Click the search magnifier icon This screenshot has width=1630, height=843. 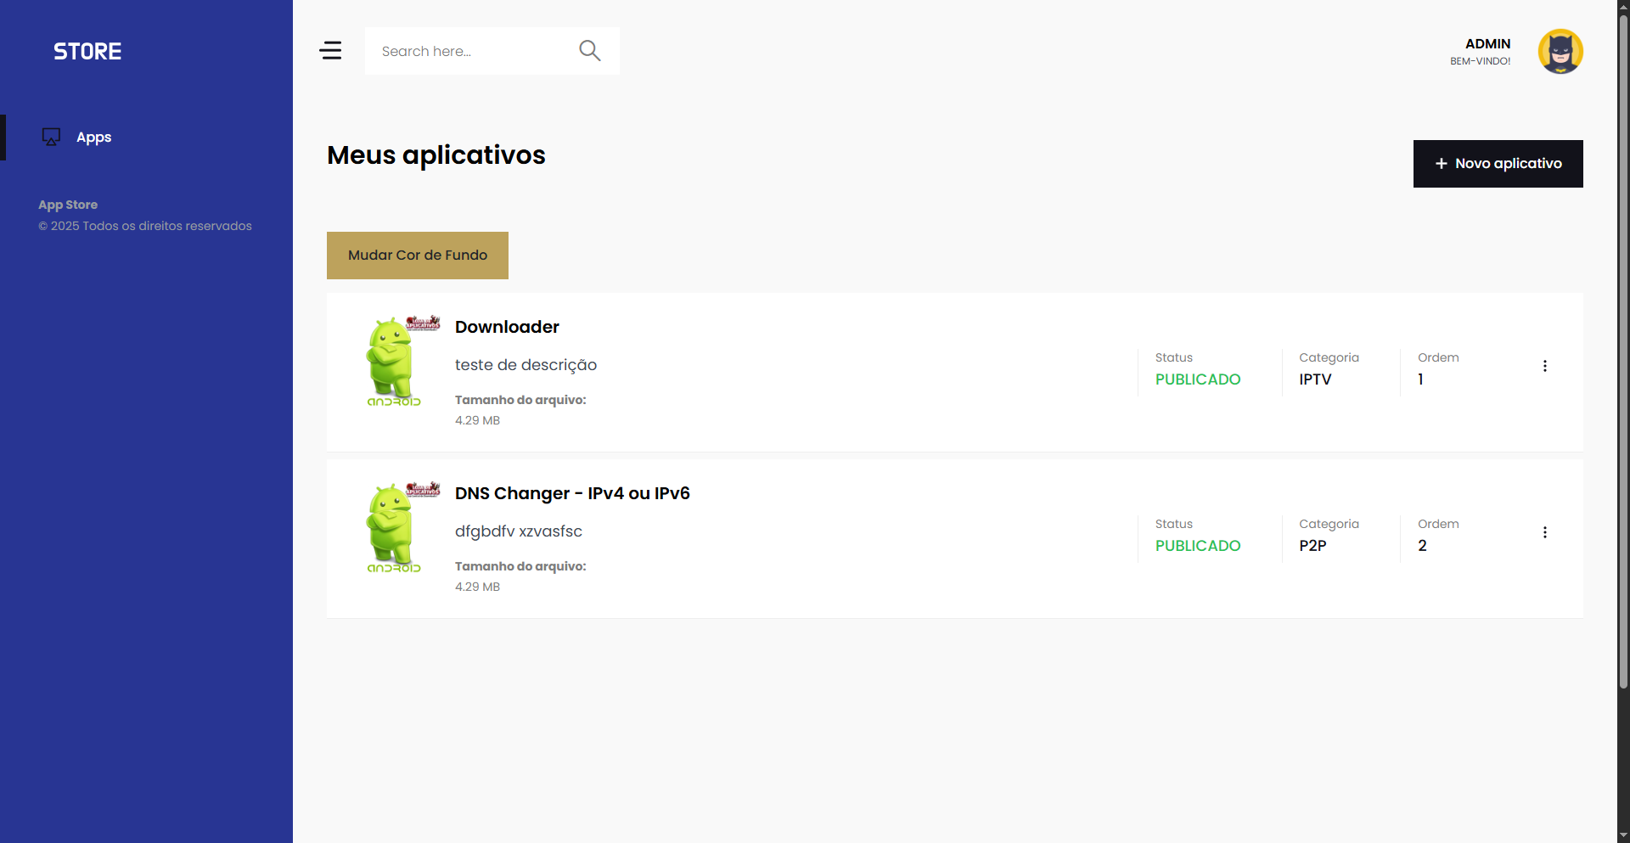click(x=589, y=51)
